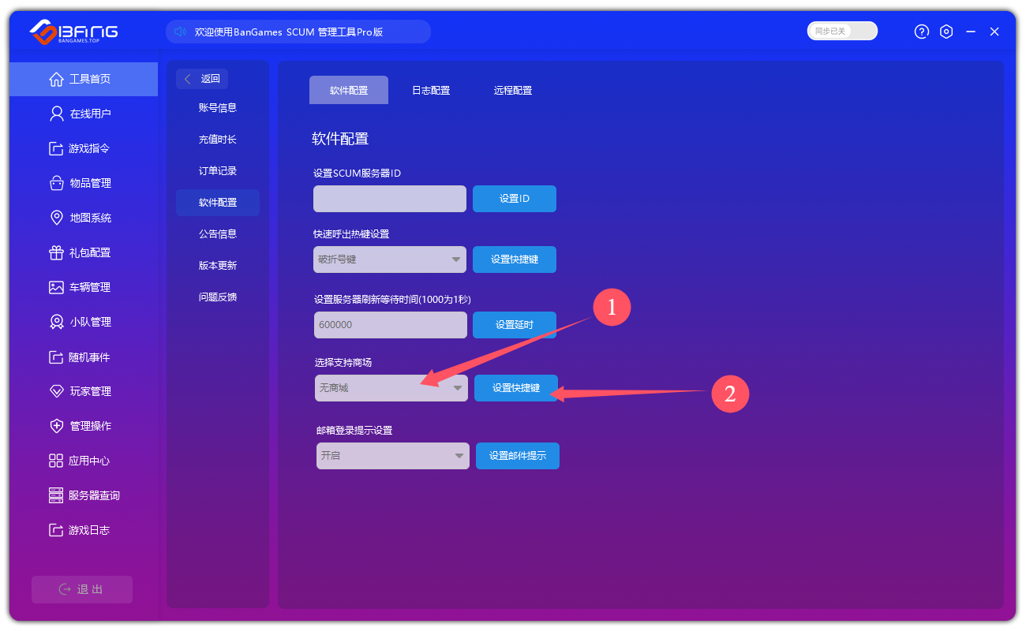The width and height of the screenshot is (1026, 631).
Task: Click the BFING logo in the header
Action: click(74, 32)
